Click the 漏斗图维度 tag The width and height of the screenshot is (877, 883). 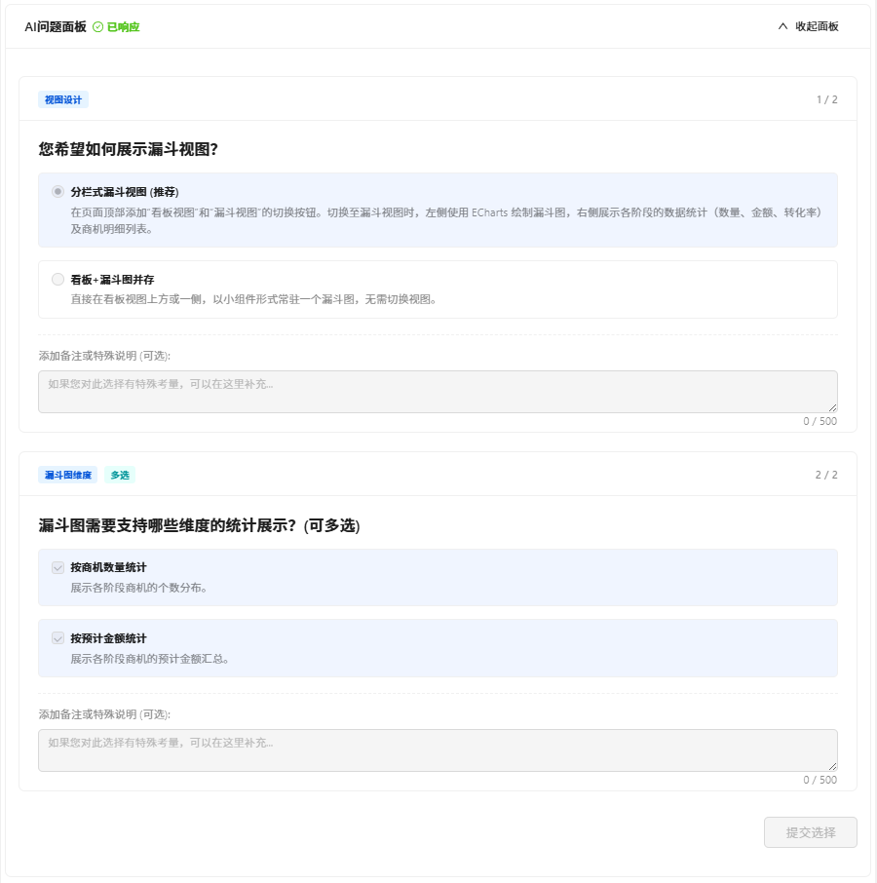(x=67, y=476)
